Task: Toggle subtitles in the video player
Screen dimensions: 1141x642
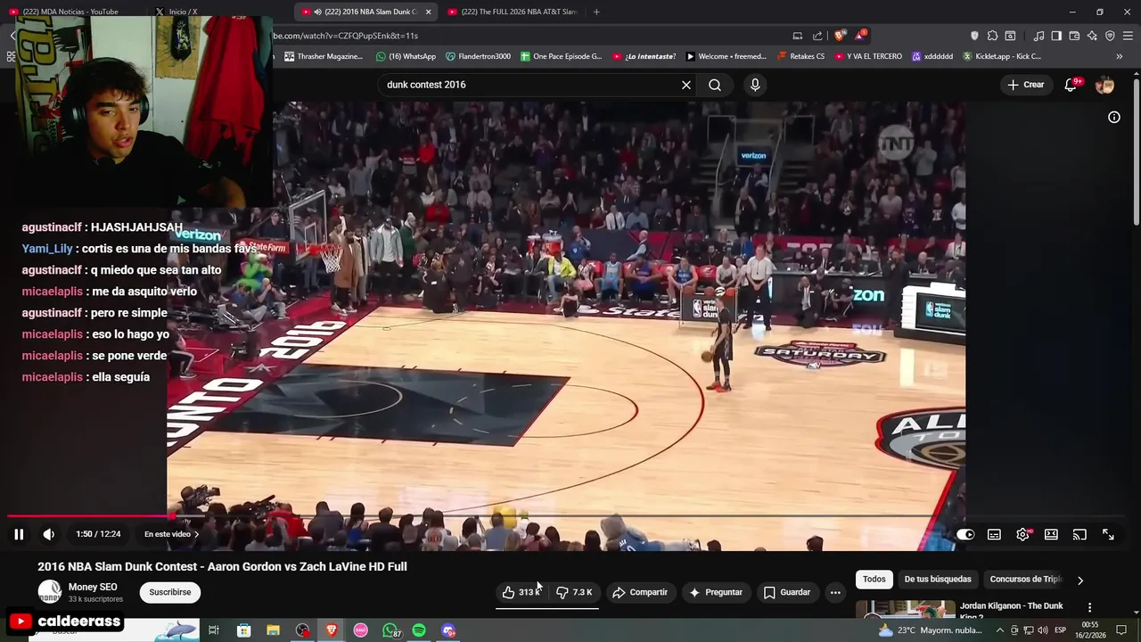Action: click(994, 534)
